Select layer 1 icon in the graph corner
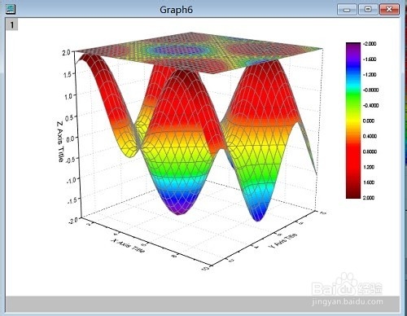This screenshot has width=407, height=316. tap(11, 25)
